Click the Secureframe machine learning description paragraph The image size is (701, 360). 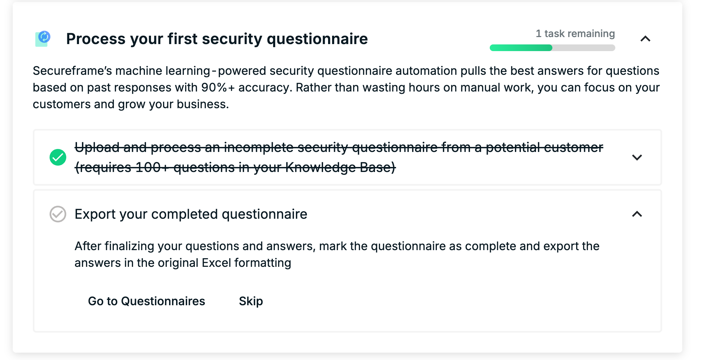coord(346,87)
